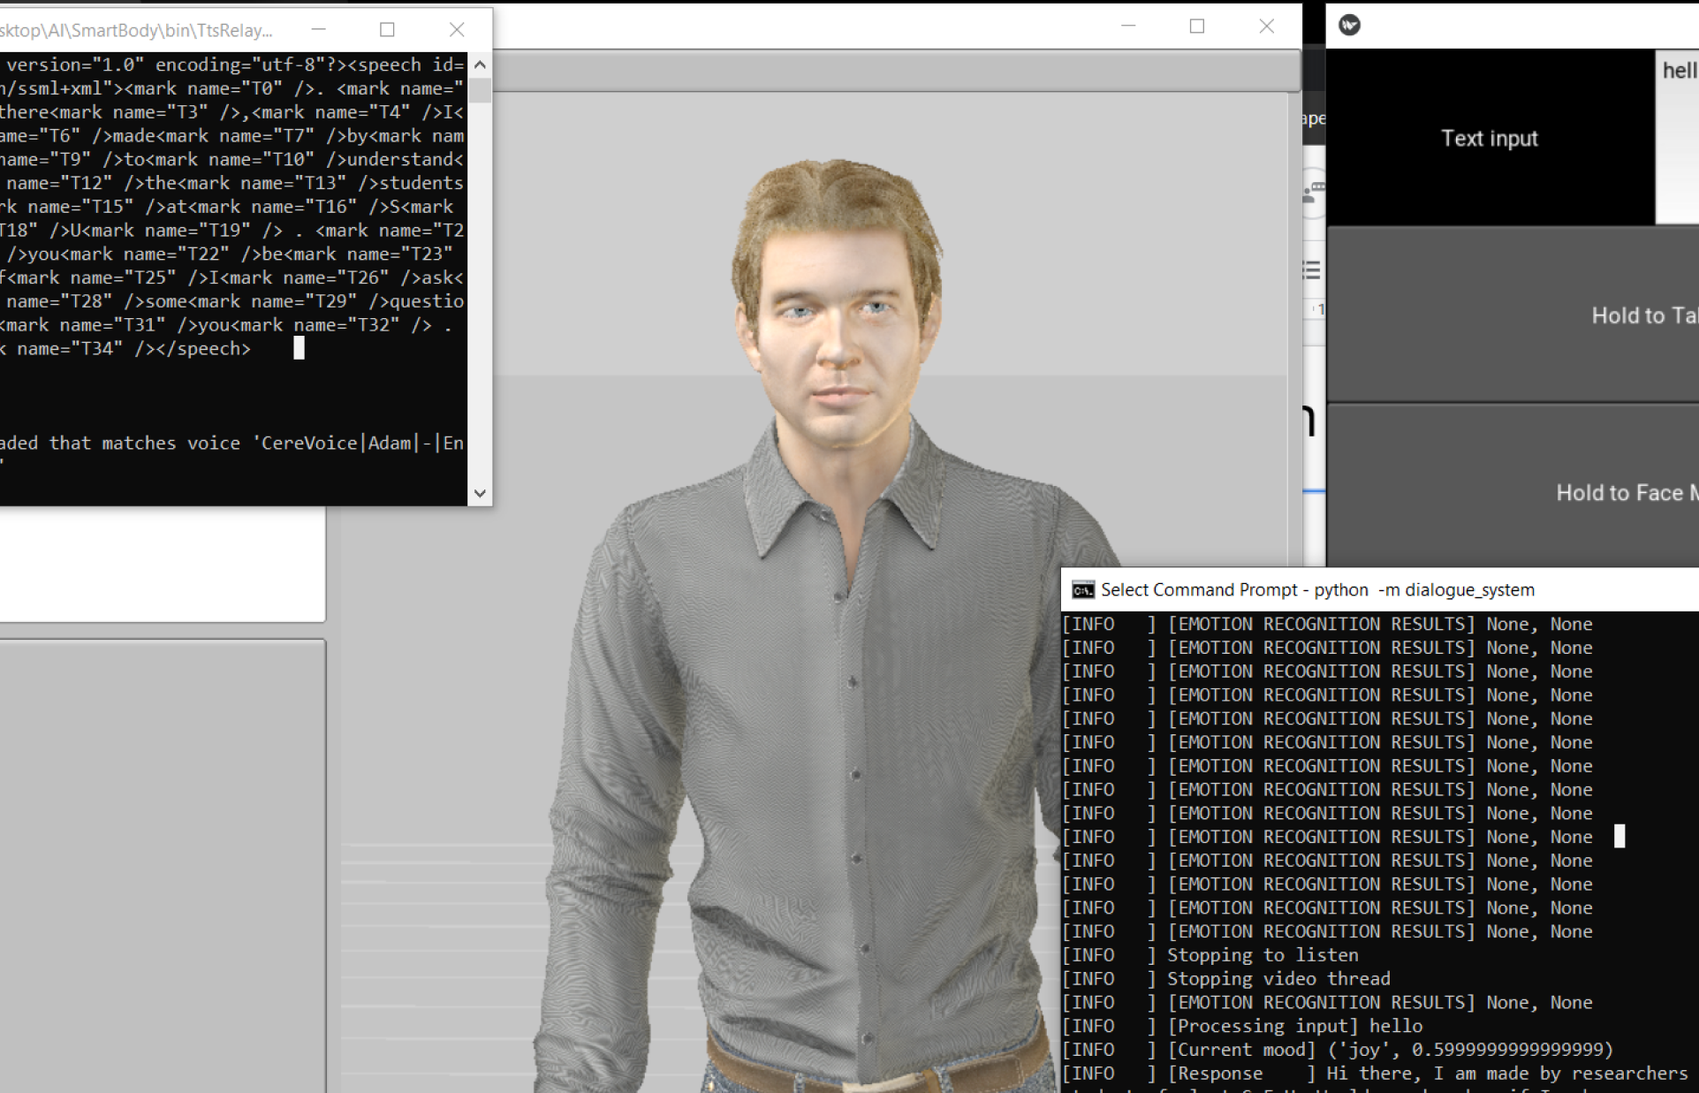Click the T34 closing speech tag line

click(x=125, y=349)
